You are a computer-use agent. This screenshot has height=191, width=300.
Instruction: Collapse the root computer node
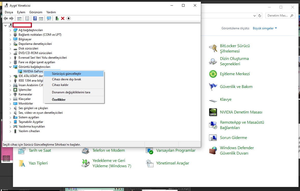click(x=5, y=26)
